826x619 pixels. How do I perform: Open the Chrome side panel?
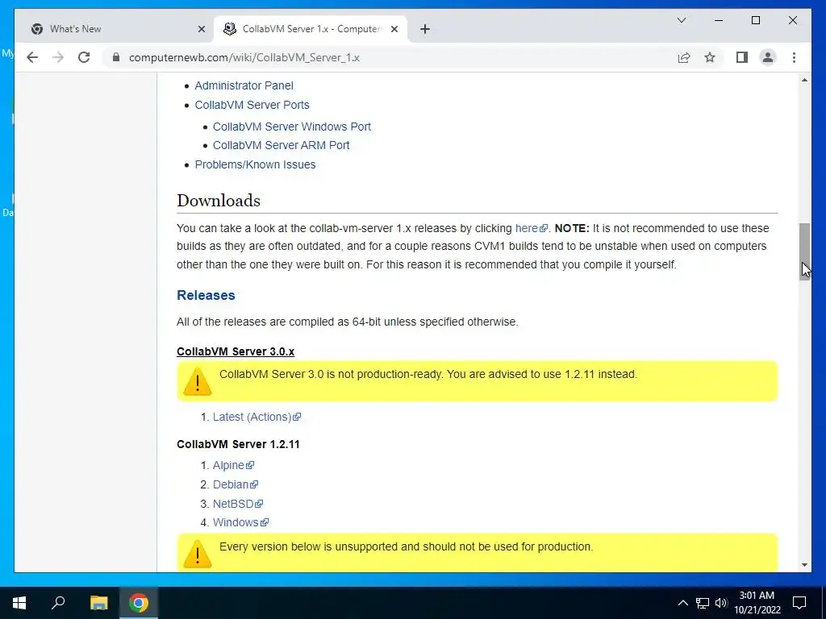742,57
